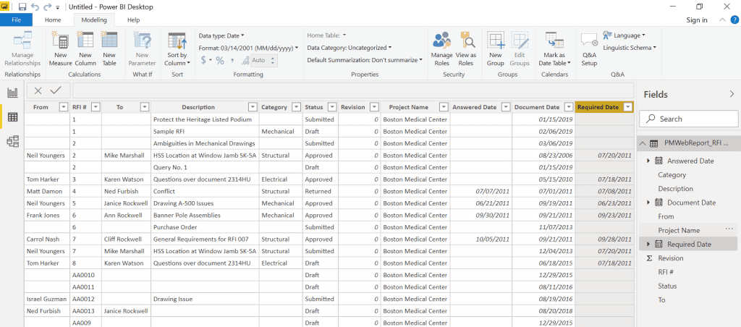Select the Revision field
Screen dimensions: 741x327
[x=671, y=258]
